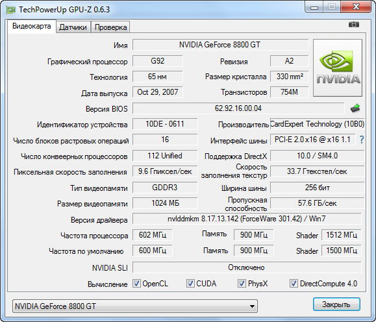Viewport: 376px width, 322px height.
Task: Click the 33.7 Гтекстел/сек texture fillrate field
Action: [x=318, y=171]
